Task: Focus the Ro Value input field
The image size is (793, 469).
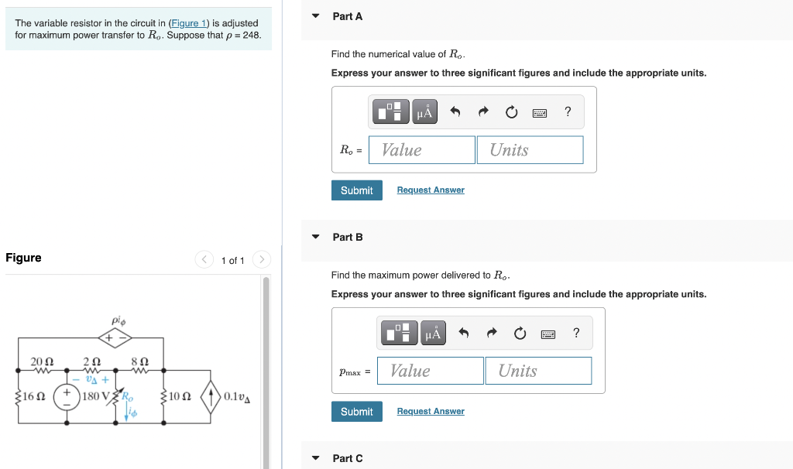Action: click(422, 149)
